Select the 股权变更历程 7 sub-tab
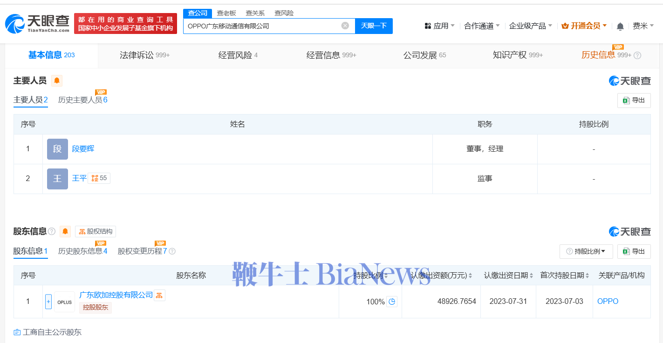The image size is (663, 343). [143, 251]
